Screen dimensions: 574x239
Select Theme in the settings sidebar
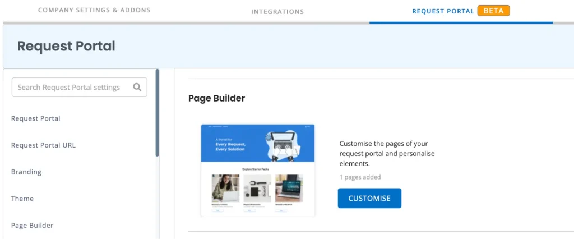(22, 199)
